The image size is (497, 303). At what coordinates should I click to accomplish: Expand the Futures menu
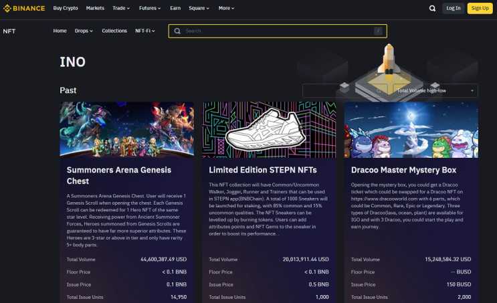(x=150, y=8)
